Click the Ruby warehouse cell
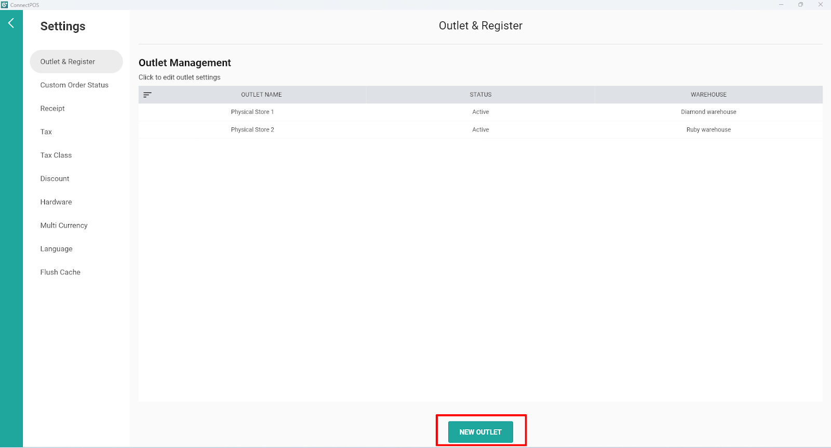The height and width of the screenshot is (448, 831). tap(708, 129)
